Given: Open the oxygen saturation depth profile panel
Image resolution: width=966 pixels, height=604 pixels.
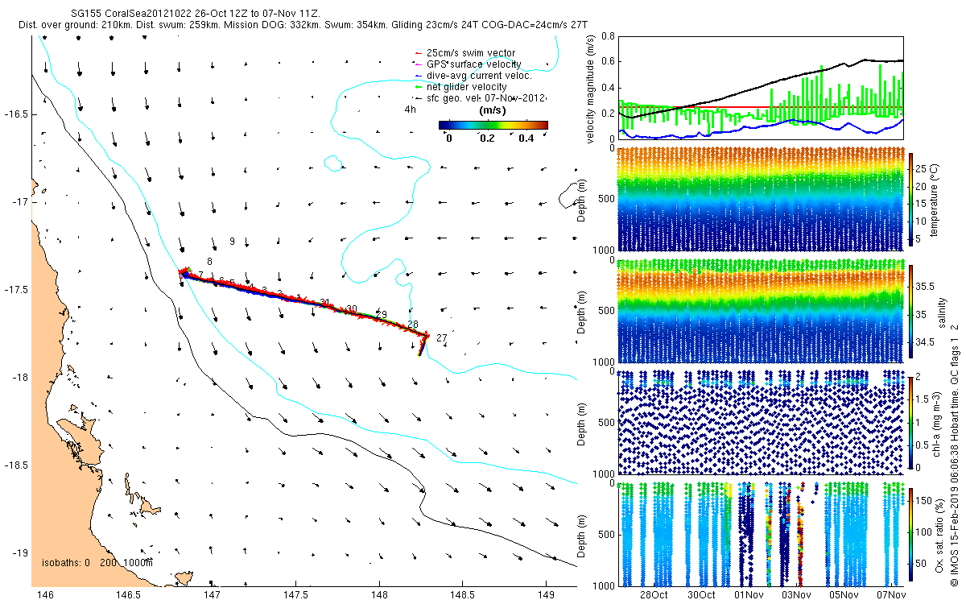Looking at the screenshot, I should (x=761, y=535).
